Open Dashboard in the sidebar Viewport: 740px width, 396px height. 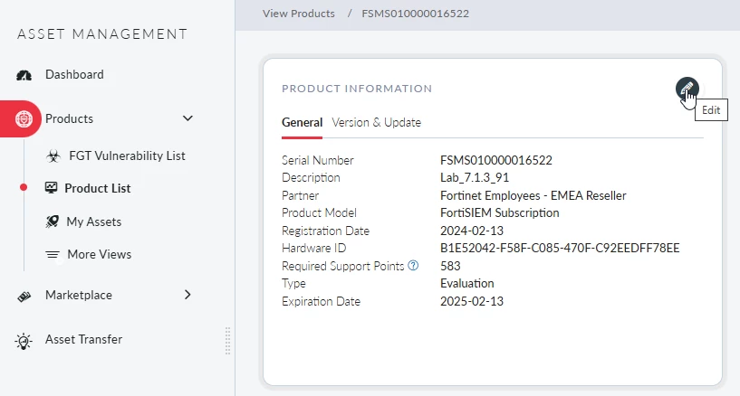pyautogui.click(x=74, y=74)
